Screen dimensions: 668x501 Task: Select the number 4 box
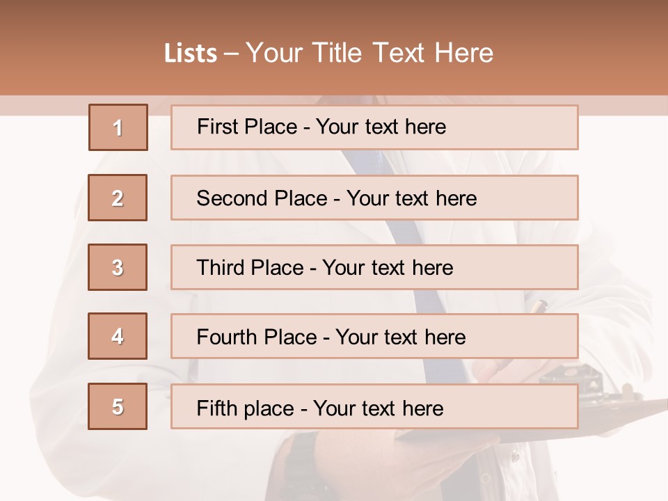[x=118, y=336]
